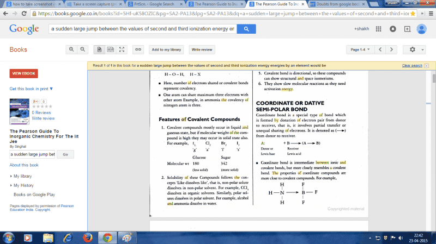Click the Books heading link
The image size is (436, 244).
coord(19,49)
